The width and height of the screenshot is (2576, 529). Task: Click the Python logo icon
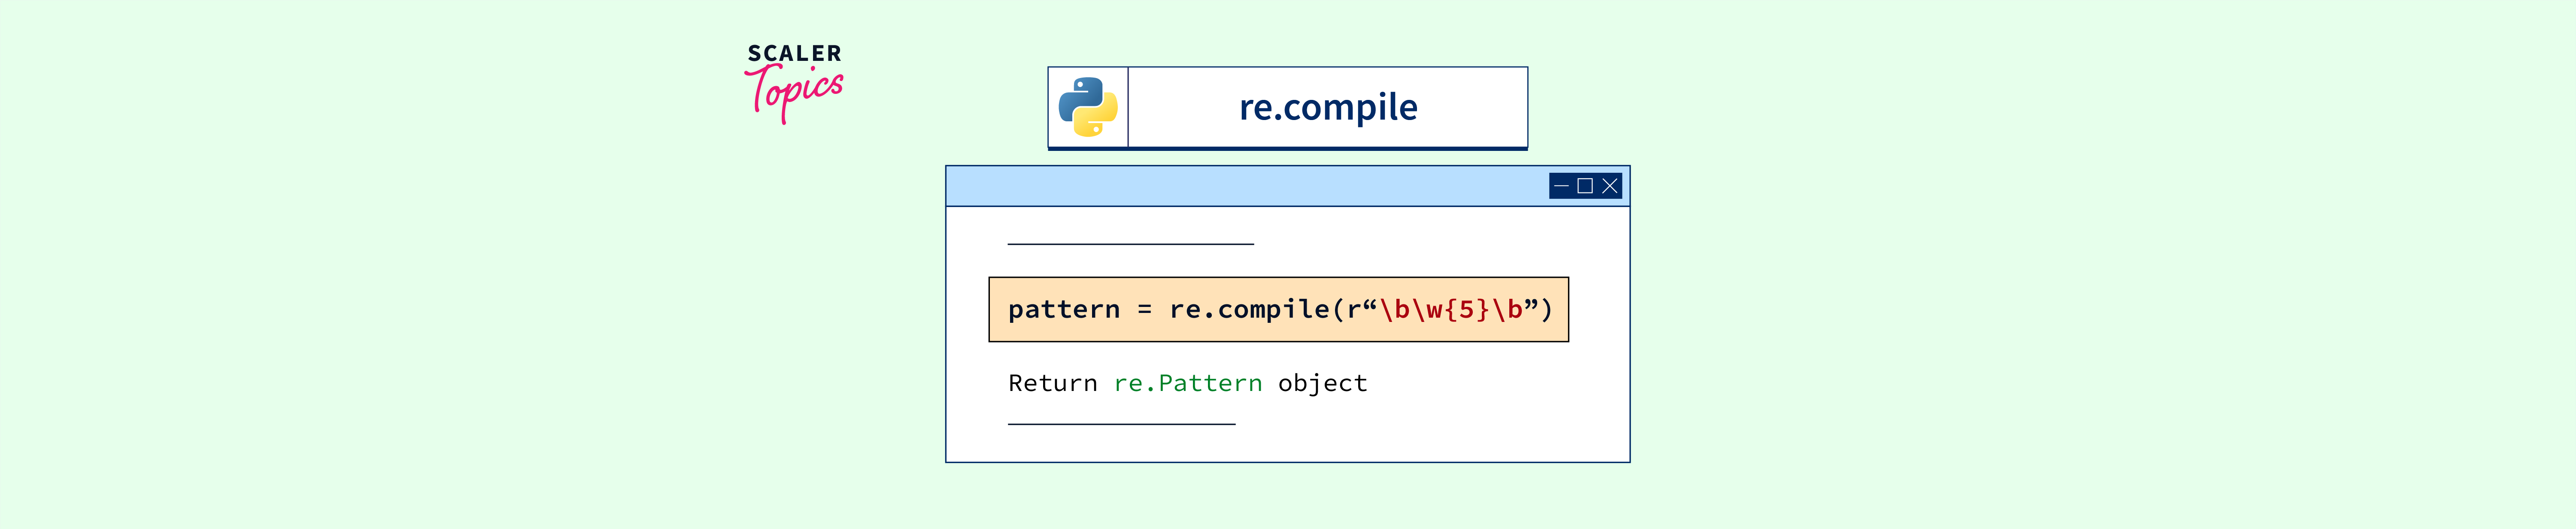[x=1088, y=107]
